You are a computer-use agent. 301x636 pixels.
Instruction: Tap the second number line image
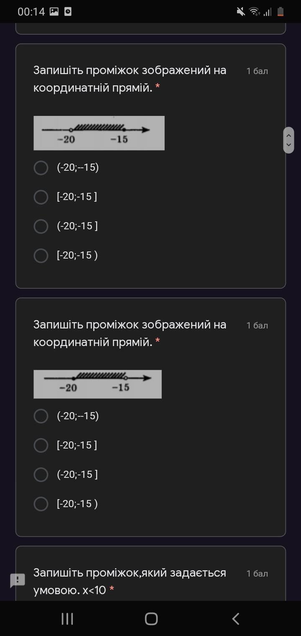click(x=97, y=384)
